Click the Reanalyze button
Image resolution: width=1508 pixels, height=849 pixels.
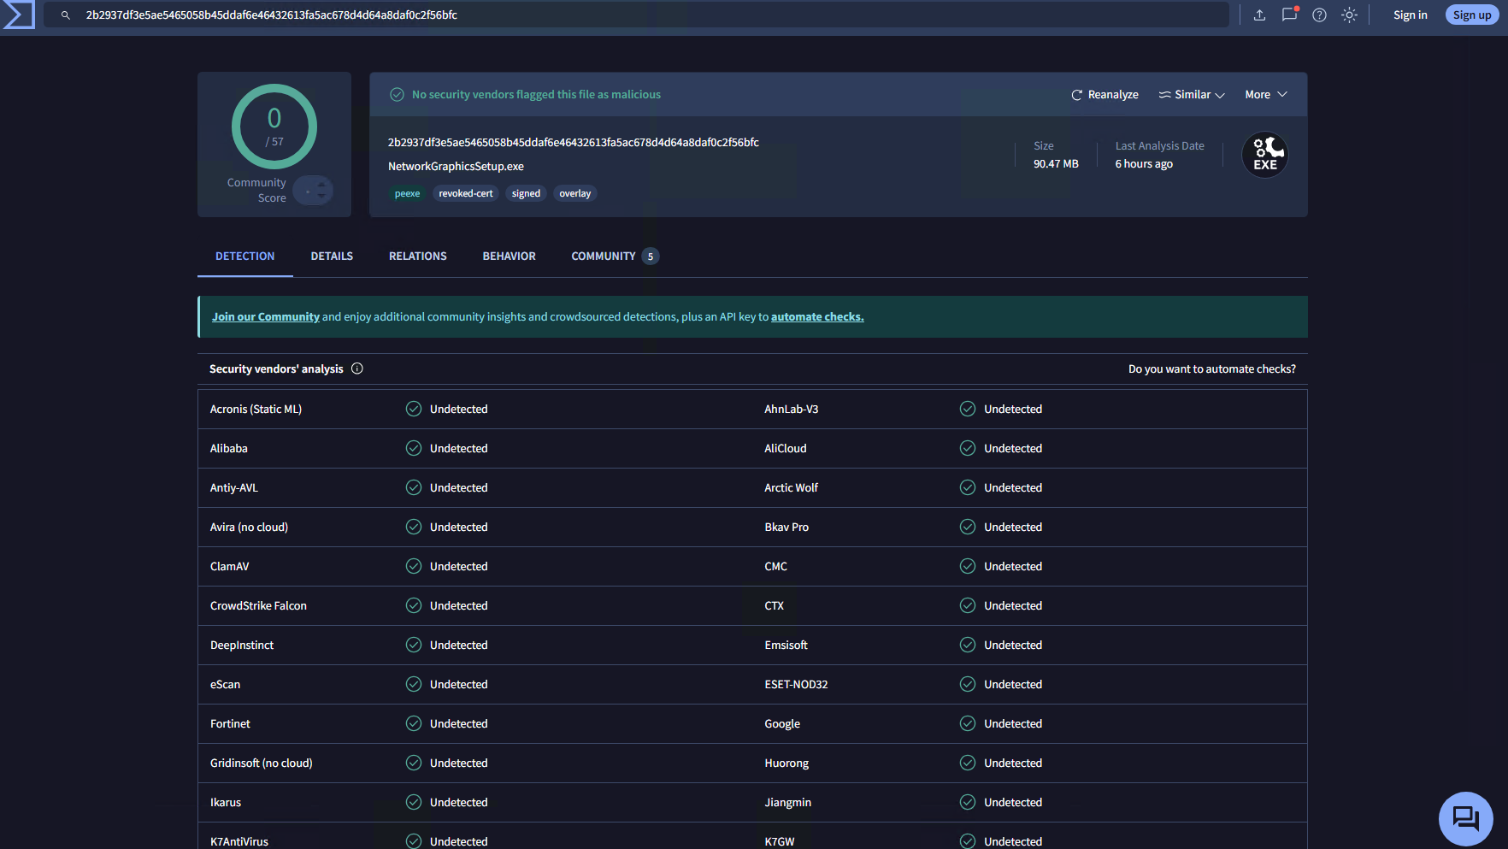tap(1104, 95)
